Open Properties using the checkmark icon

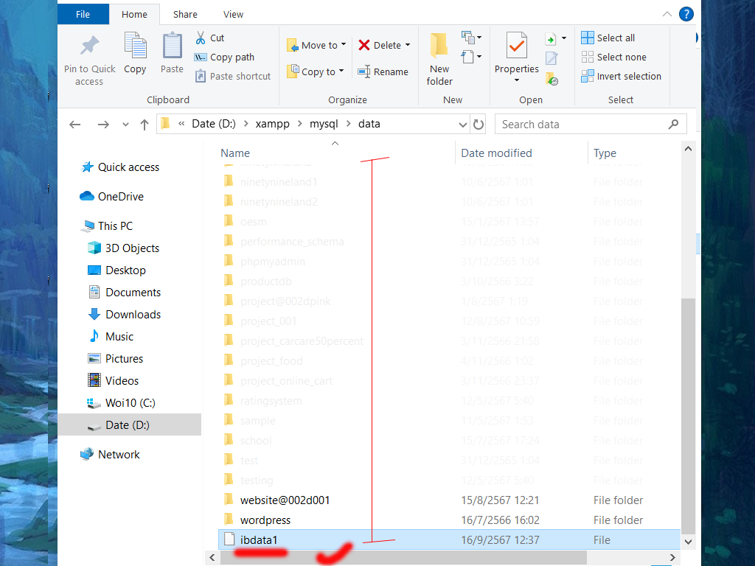pyautogui.click(x=516, y=46)
